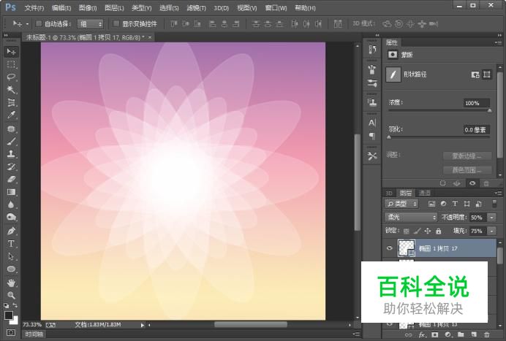Open the 组 auto-select dropdown
Viewport: 506px width, 341px height.
coord(90,24)
